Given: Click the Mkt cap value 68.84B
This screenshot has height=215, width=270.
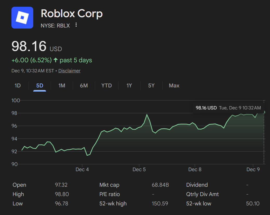Looking at the screenshot, I should coord(160,185).
